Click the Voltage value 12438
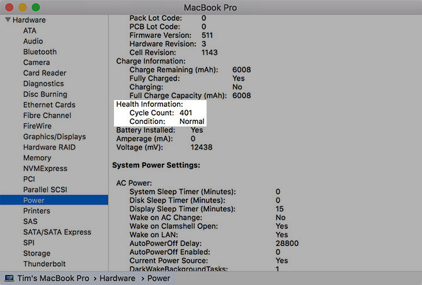This screenshot has width=422, height=285. click(202, 147)
